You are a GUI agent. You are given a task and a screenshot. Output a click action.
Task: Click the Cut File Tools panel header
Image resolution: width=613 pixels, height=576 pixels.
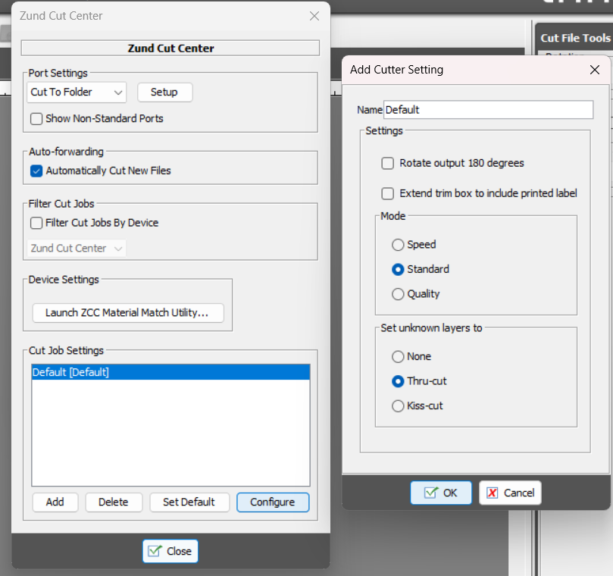[575, 38]
